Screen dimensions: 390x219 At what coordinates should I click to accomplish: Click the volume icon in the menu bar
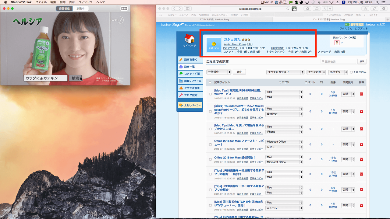pos(325,2)
